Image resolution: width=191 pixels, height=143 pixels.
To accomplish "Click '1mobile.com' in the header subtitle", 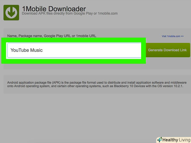I will [108, 13].
